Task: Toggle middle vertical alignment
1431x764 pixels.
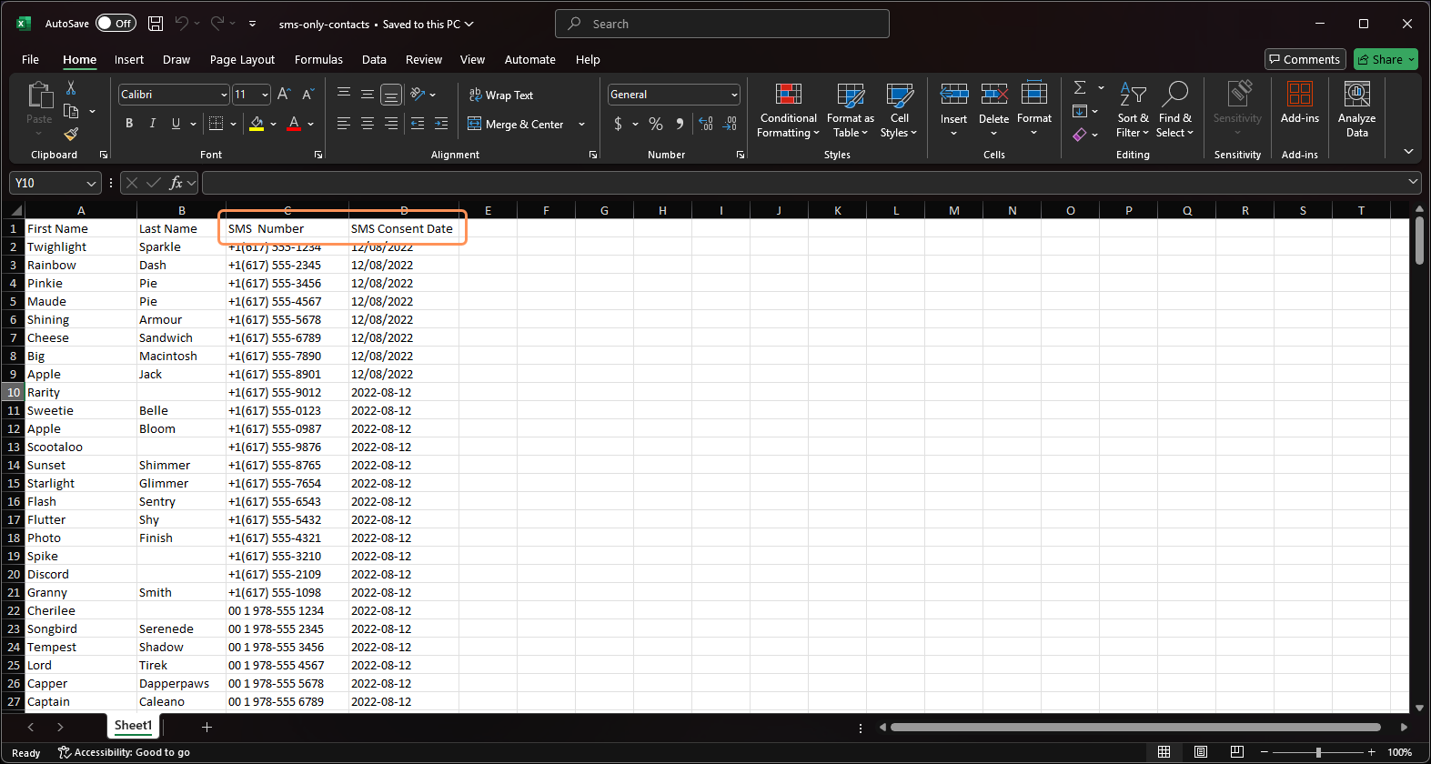Action: (x=367, y=94)
